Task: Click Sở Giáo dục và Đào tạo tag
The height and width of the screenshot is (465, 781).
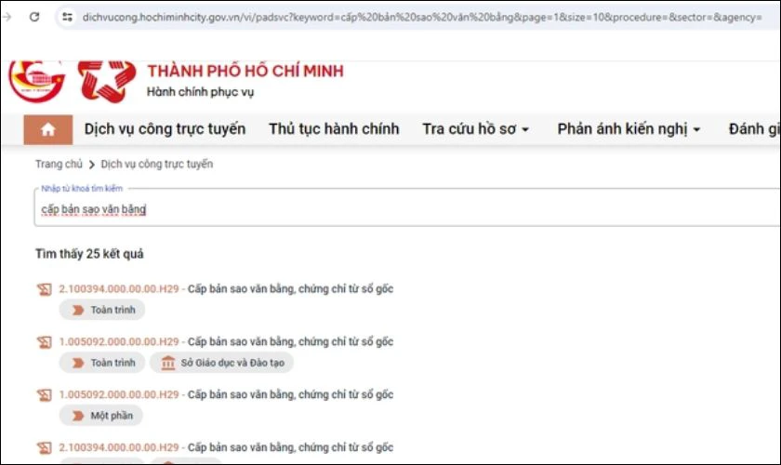Action: click(x=221, y=363)
